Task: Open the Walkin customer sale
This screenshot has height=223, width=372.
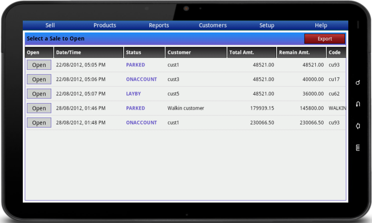Action: point(39,108)
